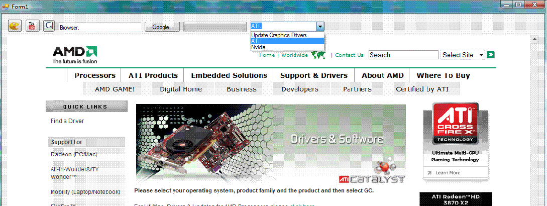Click the green arrow Go button
Viewport: 547px width, 206px height.
(x=491, y=54)
